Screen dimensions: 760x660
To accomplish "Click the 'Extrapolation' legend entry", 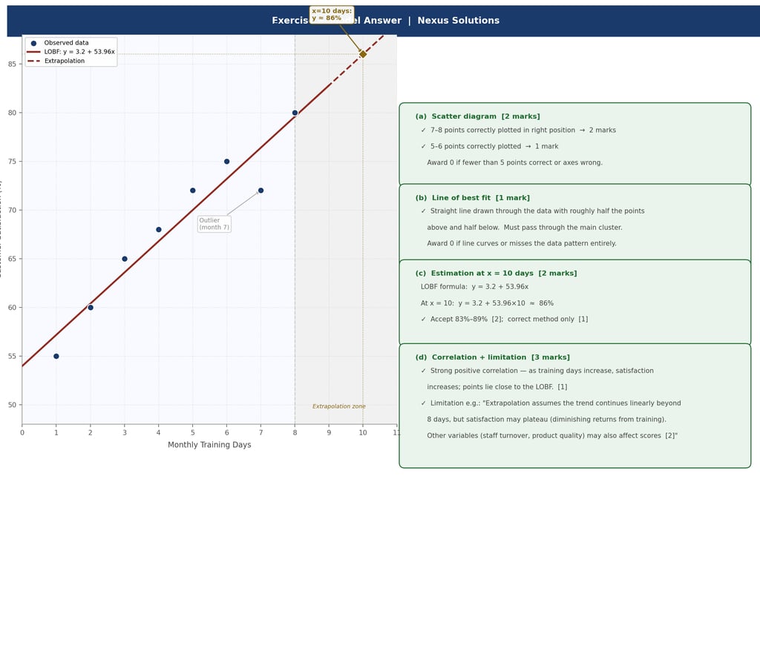I will [56, 61].
